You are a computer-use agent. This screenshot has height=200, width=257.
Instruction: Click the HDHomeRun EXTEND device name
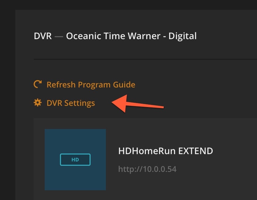point(166,151)
